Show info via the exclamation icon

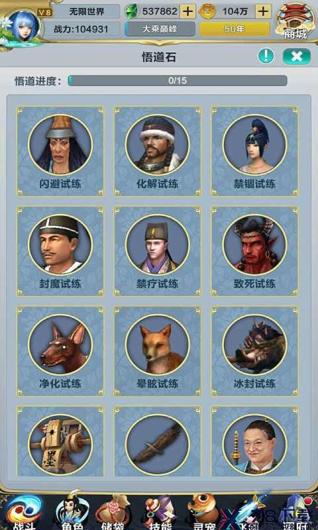click(266, 56)
